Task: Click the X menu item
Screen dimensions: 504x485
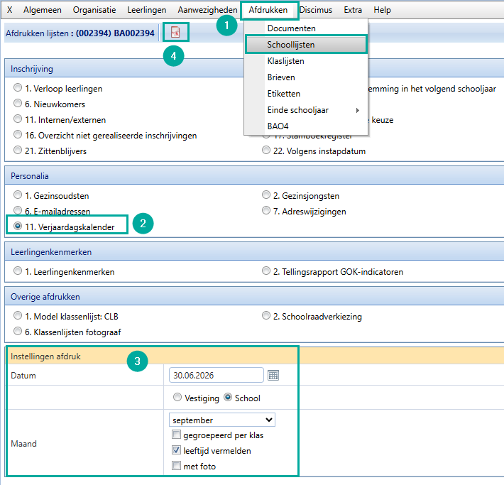Action: click(x=10, y=10)
